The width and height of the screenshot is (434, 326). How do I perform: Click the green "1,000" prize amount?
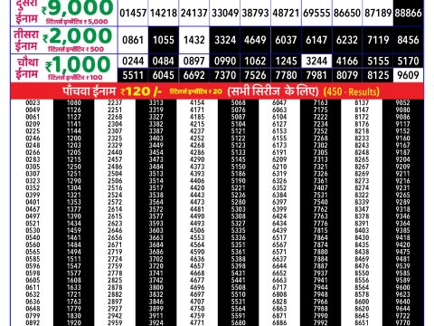click(x=80, y=64)
